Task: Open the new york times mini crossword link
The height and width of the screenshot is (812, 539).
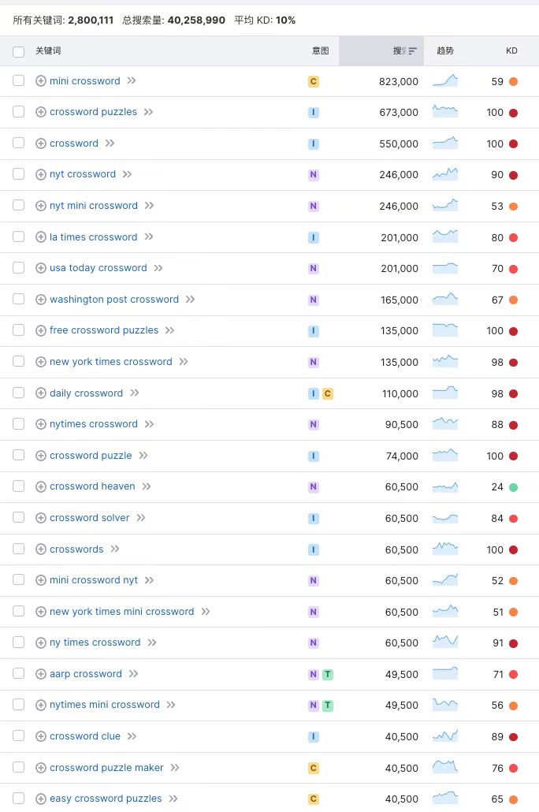Action: [121, 612]
